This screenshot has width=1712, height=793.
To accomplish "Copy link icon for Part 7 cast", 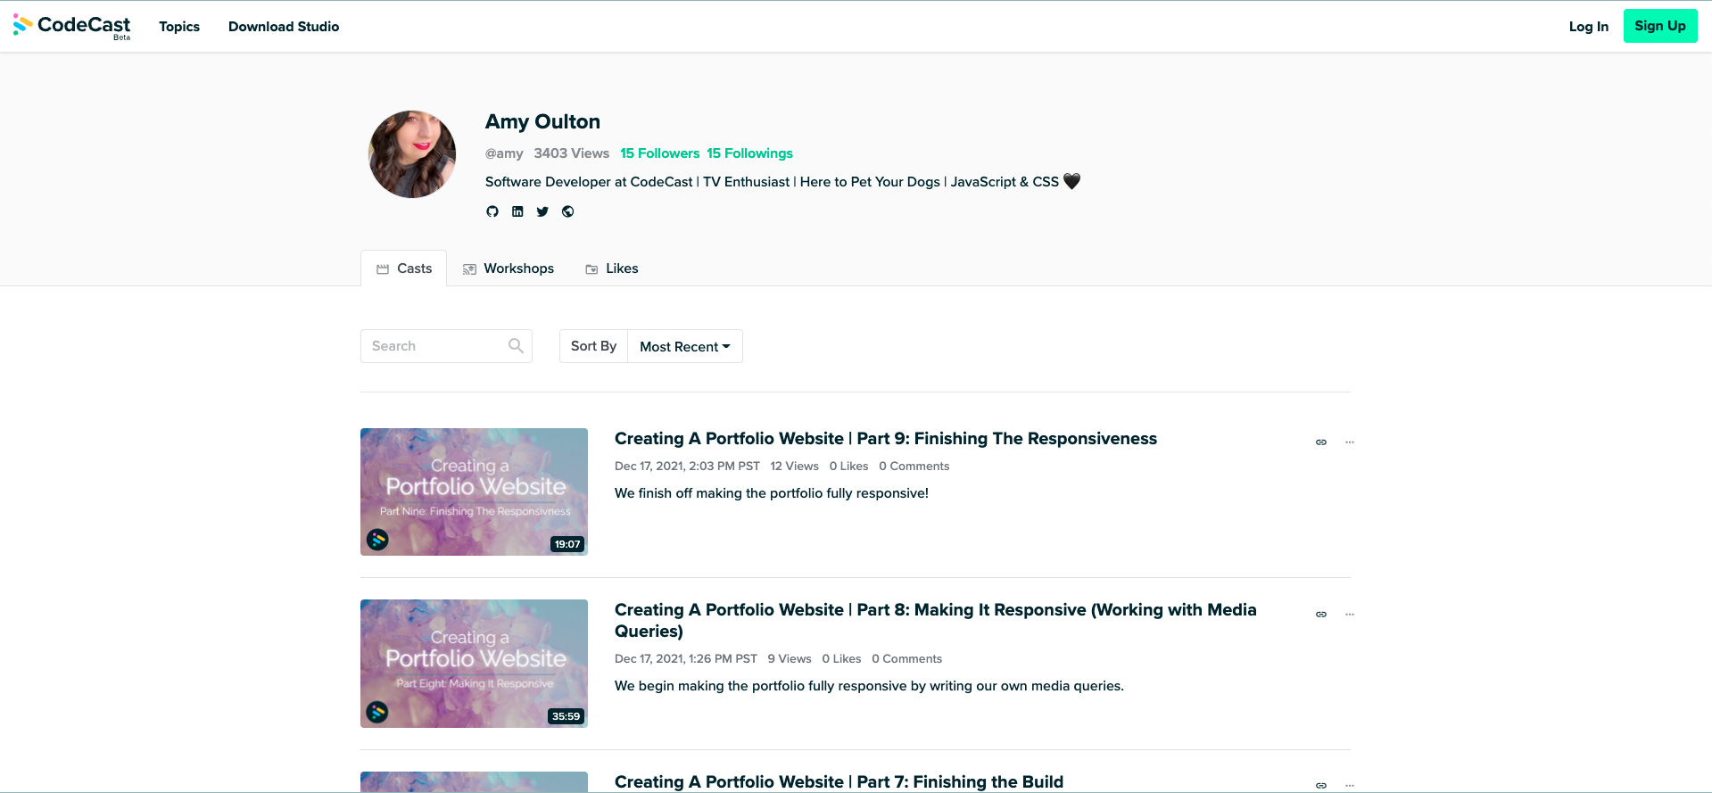I will tap(1321, 786).
